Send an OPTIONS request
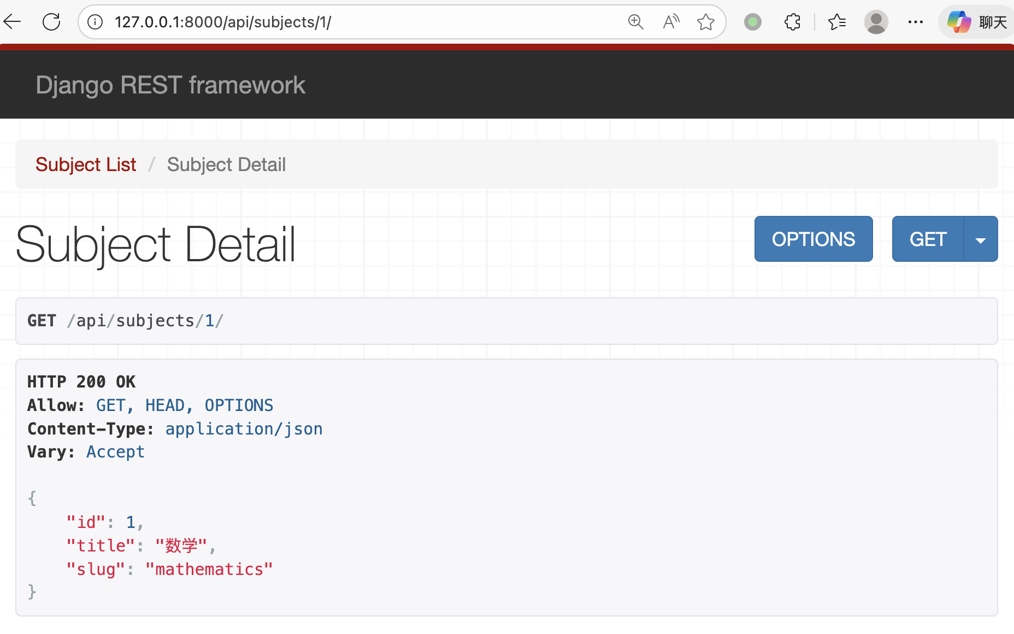 point(813,239)
